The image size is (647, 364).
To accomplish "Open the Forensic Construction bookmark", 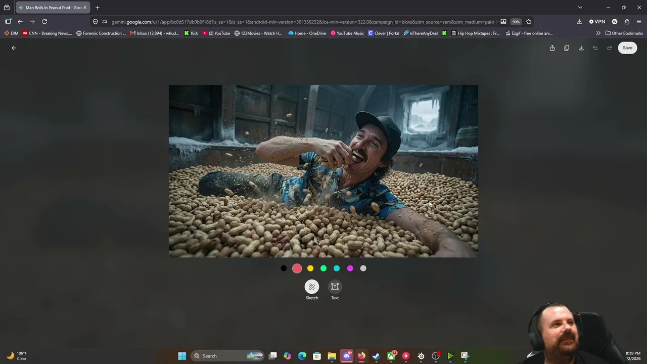I will pyautogui.click(x=101, y=33).
